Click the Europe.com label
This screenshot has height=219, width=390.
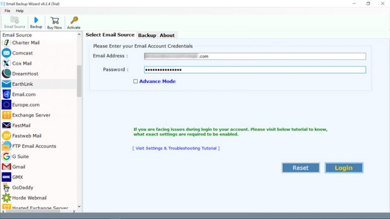tap(26, 105)
